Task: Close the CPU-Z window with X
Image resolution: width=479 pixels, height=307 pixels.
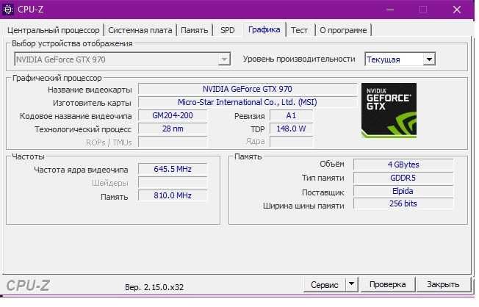Action: [457, 10]
